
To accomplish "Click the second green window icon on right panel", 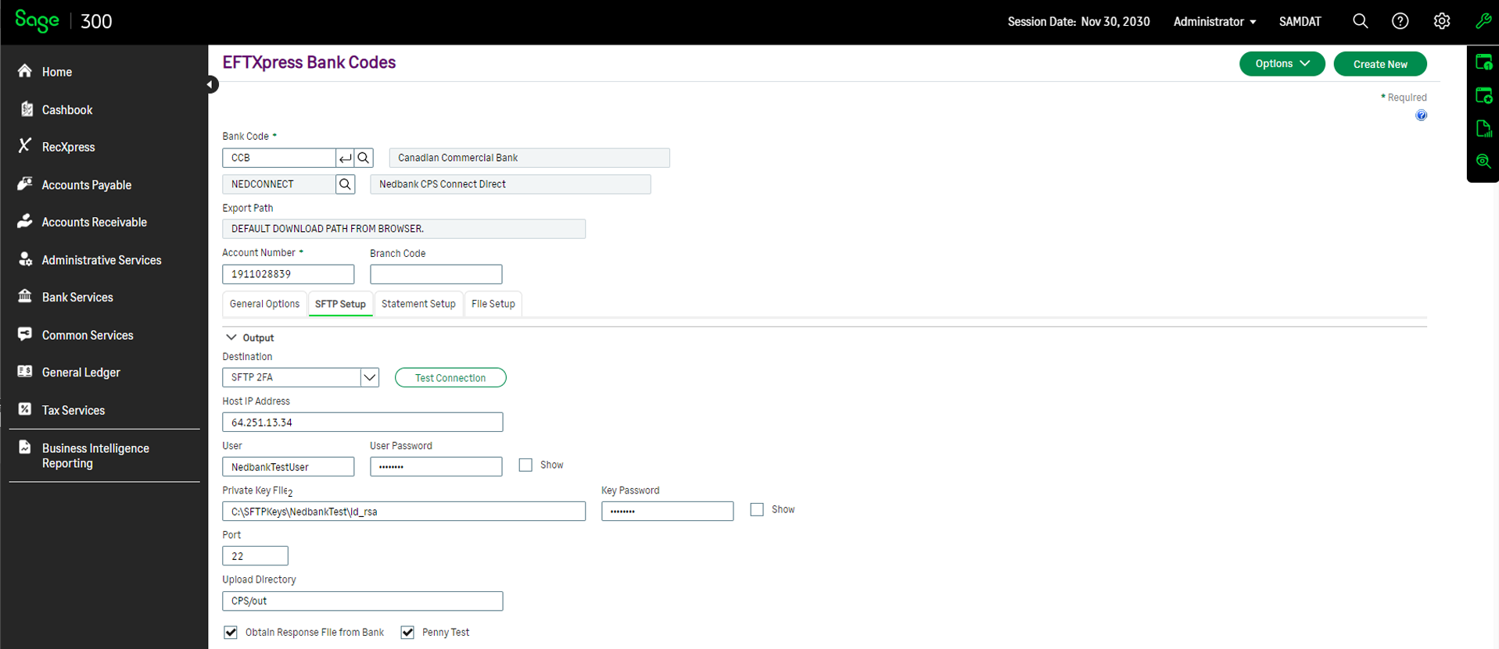I will coord(1483,95).
